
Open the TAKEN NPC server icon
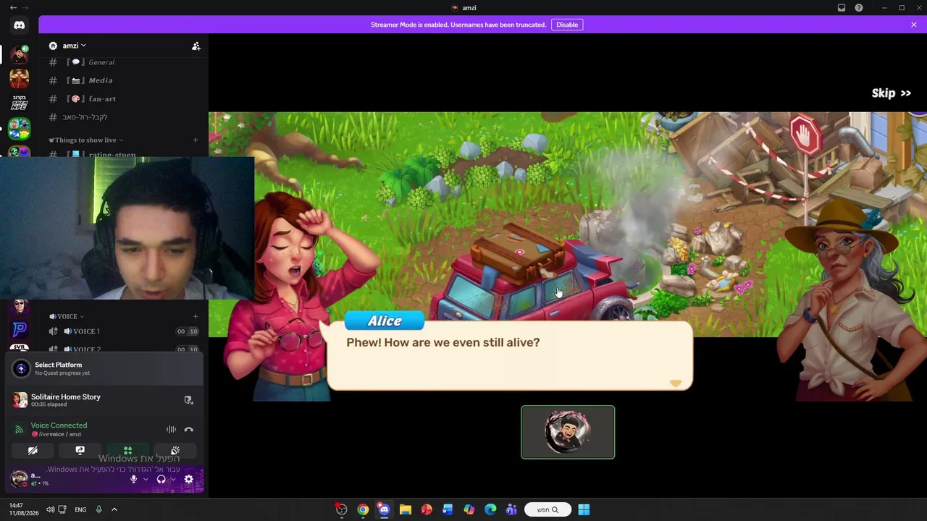20,102
